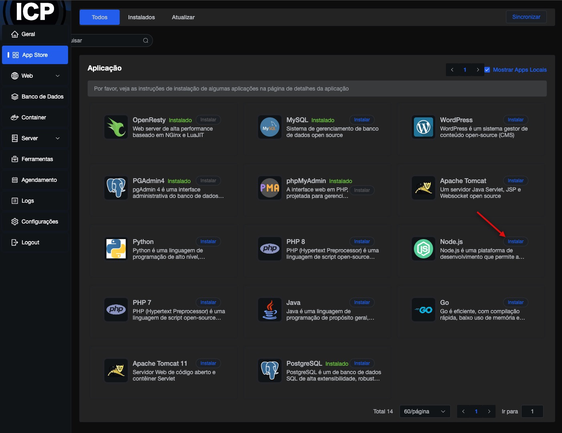Click Instalar for WordPress
The image size is (562, 433).
(x=516, y=120)
